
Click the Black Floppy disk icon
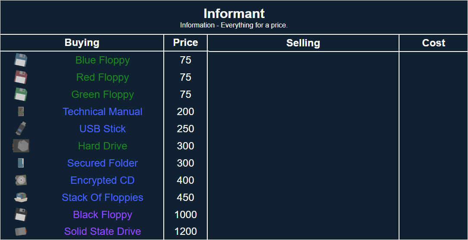[21, 215]
